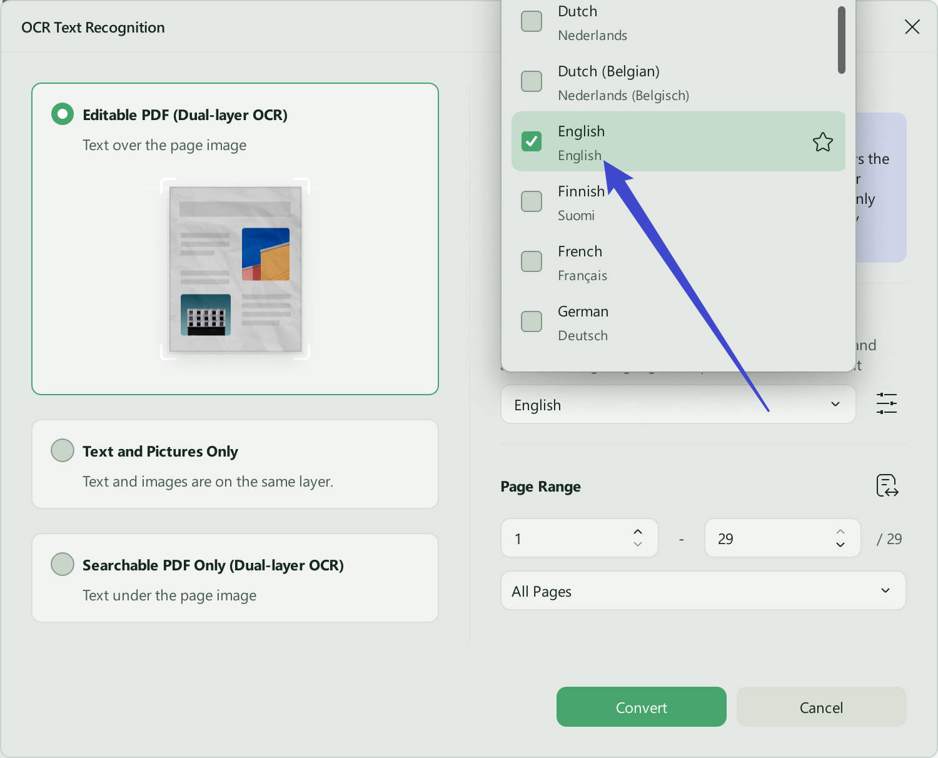
Task: Check the Dutch language checkbox
Action: tap(532, 21)
